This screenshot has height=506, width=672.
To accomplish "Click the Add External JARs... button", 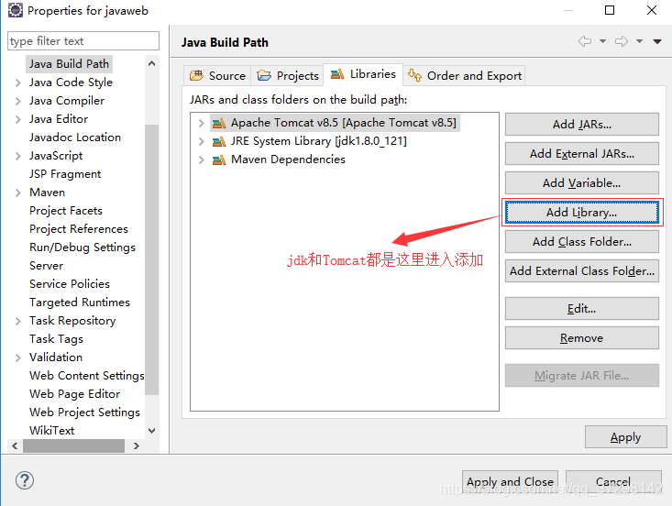I will (581, 154).
